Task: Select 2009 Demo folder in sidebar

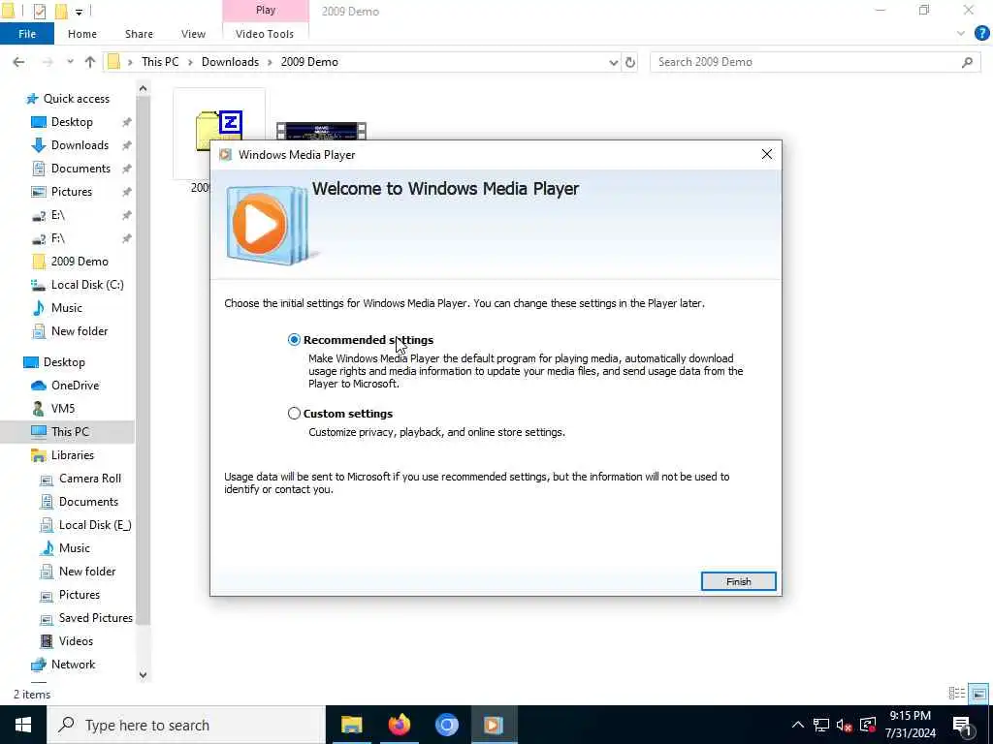Action: 80,262
